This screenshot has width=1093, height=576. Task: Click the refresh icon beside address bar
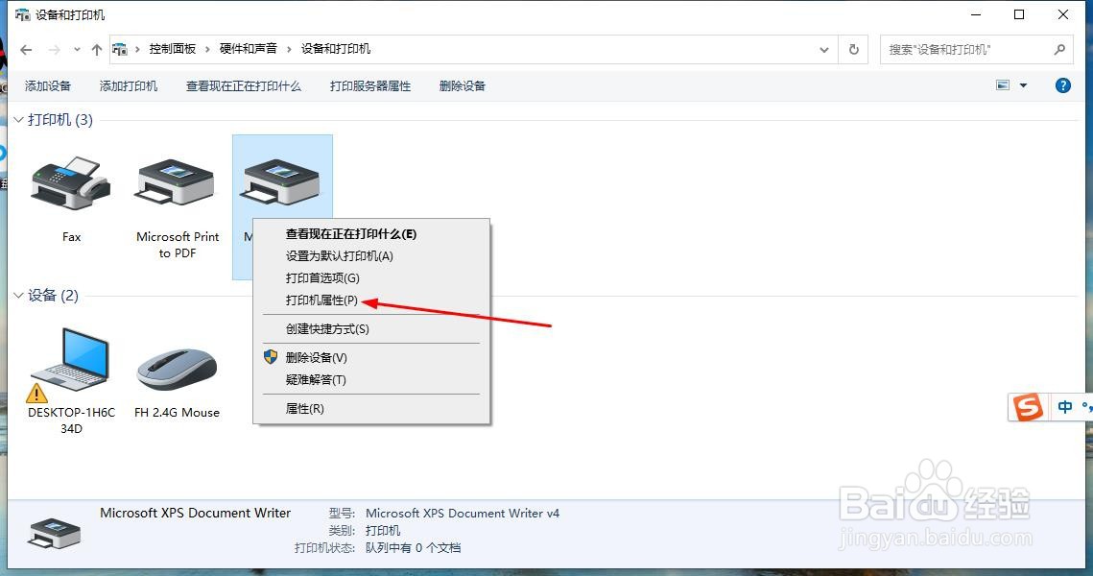[x=853, y=49]
